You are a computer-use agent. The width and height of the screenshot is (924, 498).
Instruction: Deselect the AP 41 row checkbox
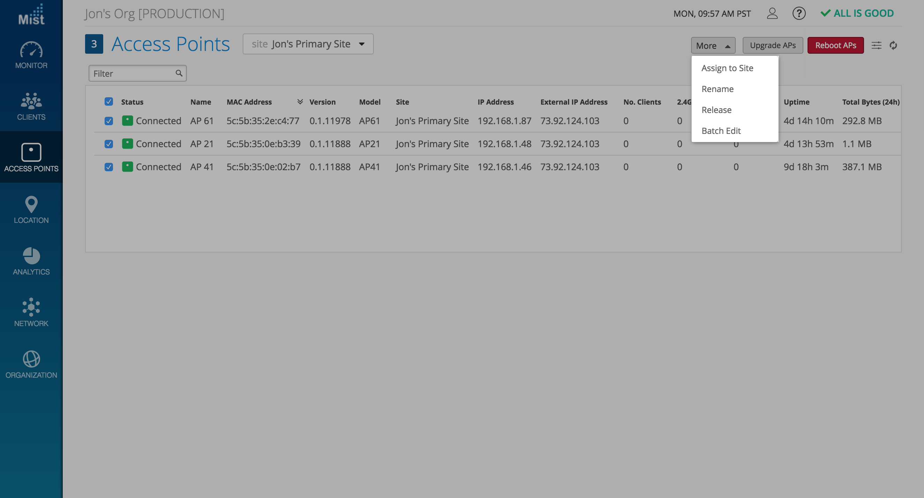coord(109,167)
